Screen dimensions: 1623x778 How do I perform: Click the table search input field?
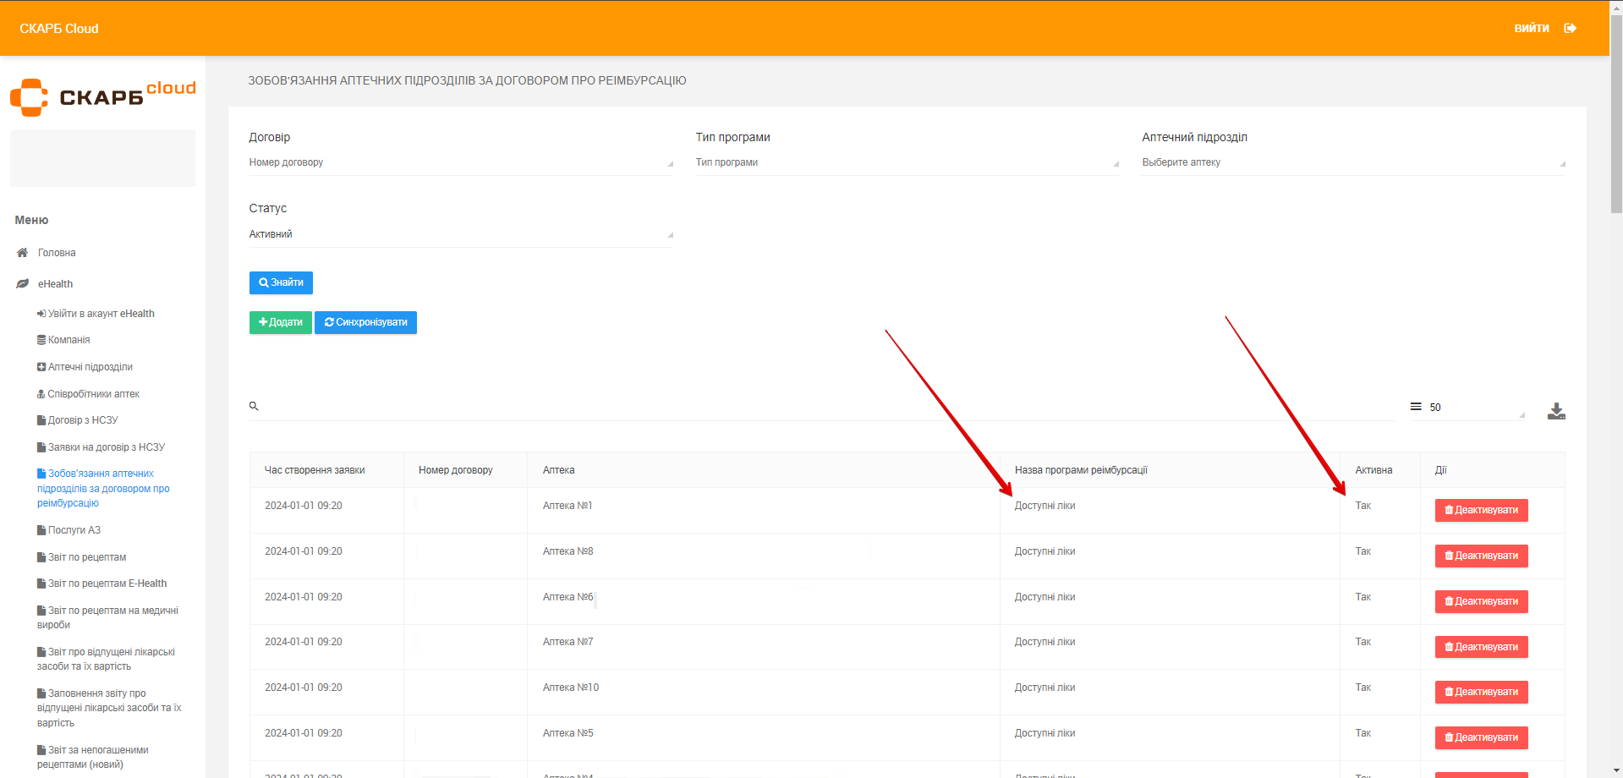coord(820,407)
